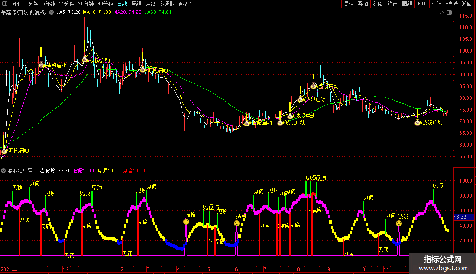476x274 pixels.
Task: Open the 画线 drawing tools
Action: (x=407, y=4)
